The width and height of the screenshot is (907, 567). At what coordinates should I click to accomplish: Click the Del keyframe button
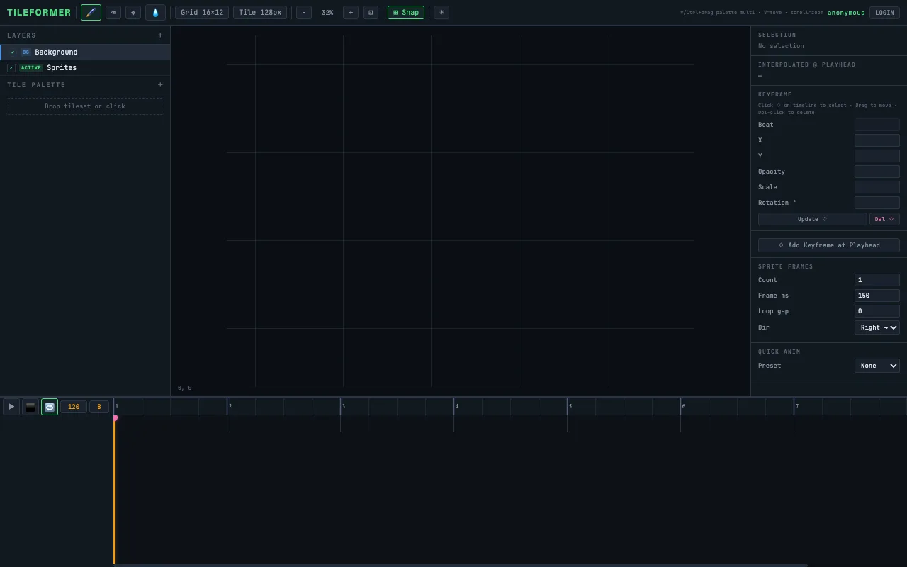pos(884,219)
